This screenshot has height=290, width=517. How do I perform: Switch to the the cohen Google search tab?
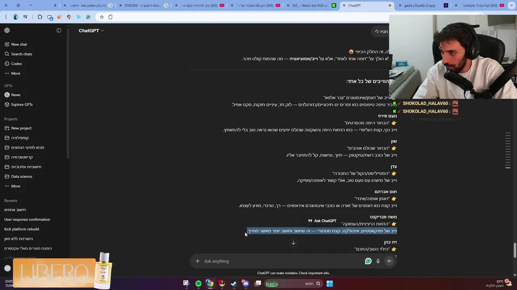[89, 6]
